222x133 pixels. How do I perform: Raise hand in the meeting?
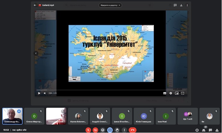click(x=117, y=130)
